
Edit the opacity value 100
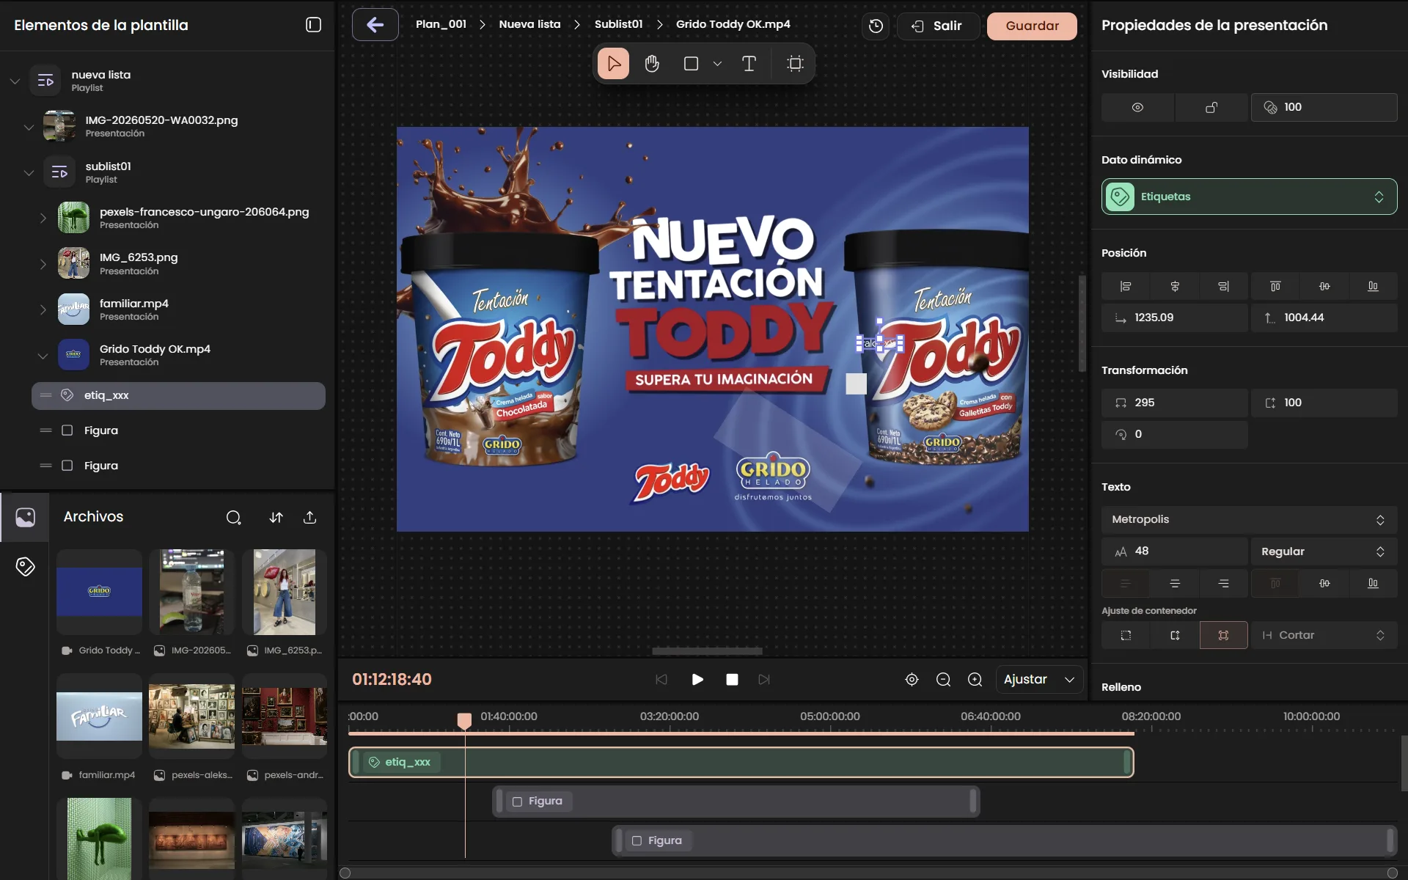1324,108
